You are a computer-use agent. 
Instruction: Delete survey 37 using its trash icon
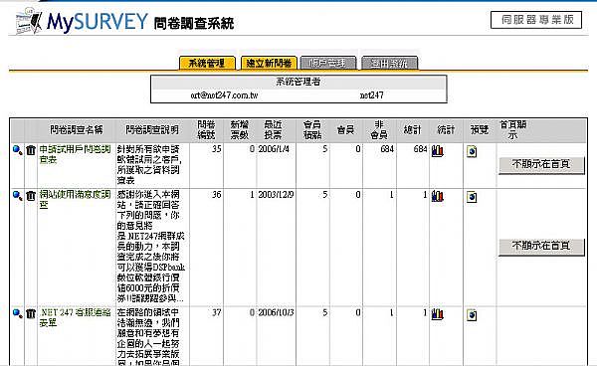click(x=31, y=313)
